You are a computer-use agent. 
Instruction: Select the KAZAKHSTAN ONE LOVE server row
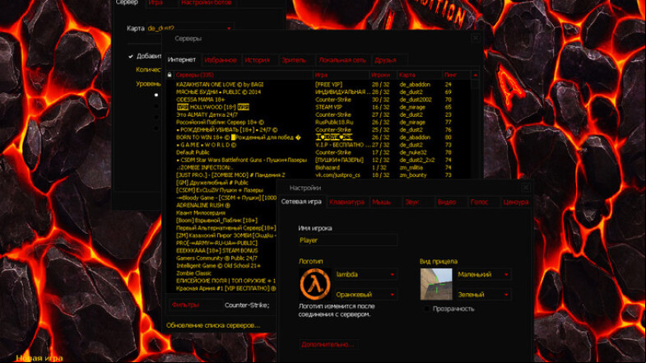click(x=317, y=85)
